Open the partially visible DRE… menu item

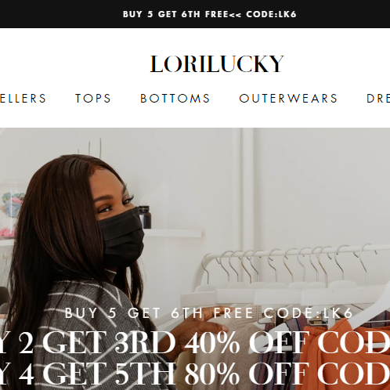click(378, 99)
